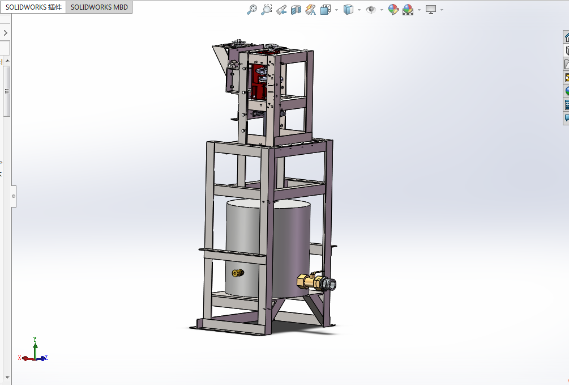Viewport: 569px width, 385px height.
Task: Open the Design Library task pane
Action: tap(567, 50)
